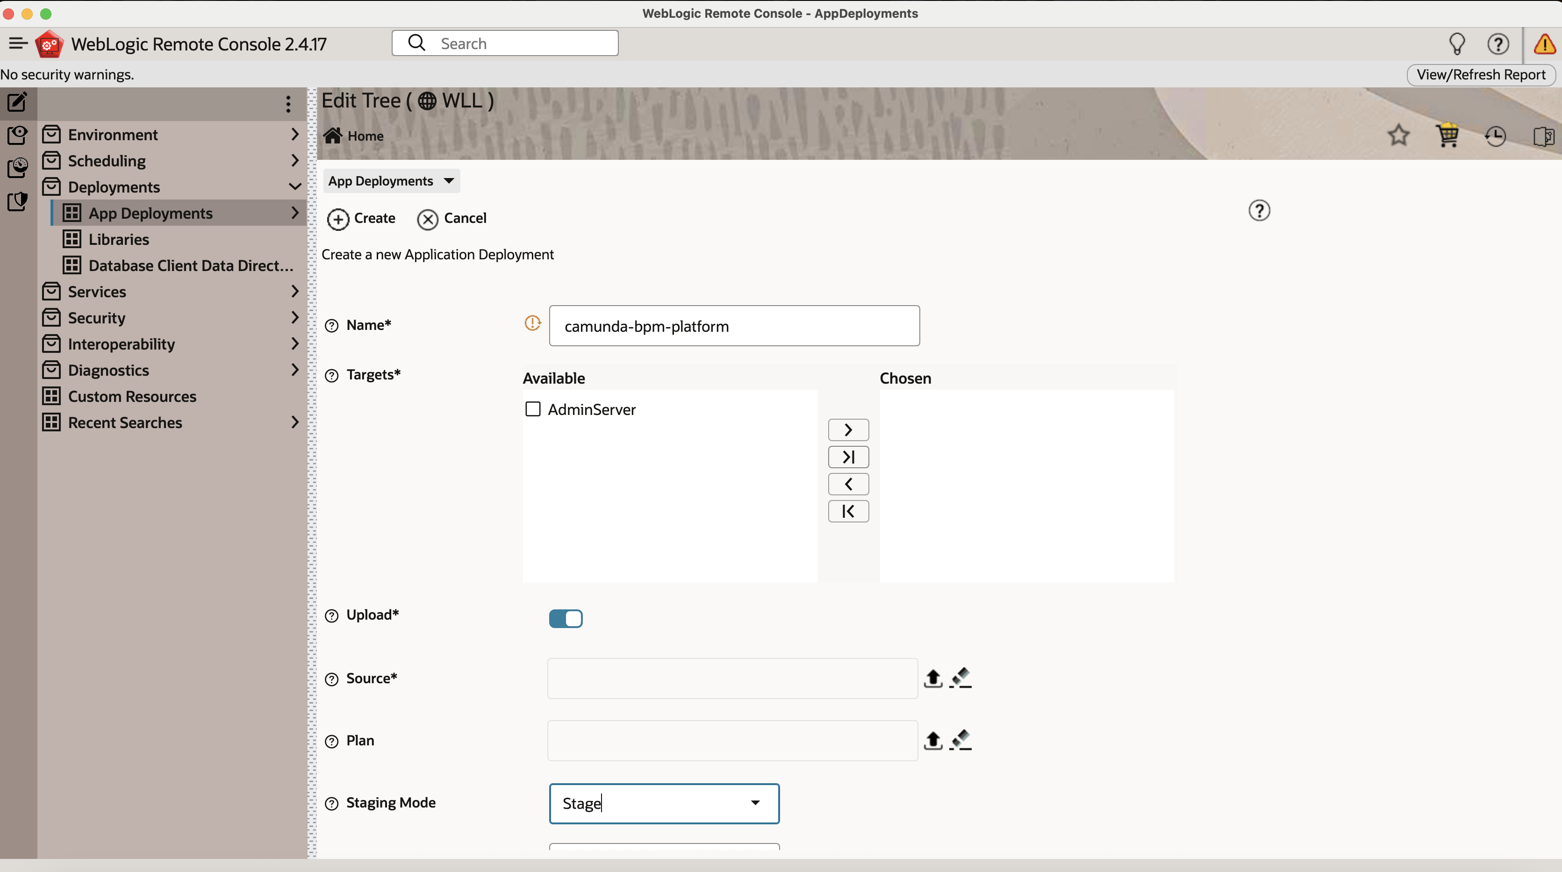
Task: Move all targets to Chosen list
Action: coord(848,457)
